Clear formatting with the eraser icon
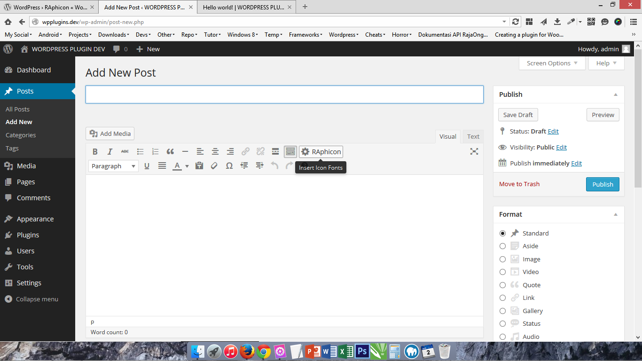Viewport: 642px width, 361px height. pos(214,166)
